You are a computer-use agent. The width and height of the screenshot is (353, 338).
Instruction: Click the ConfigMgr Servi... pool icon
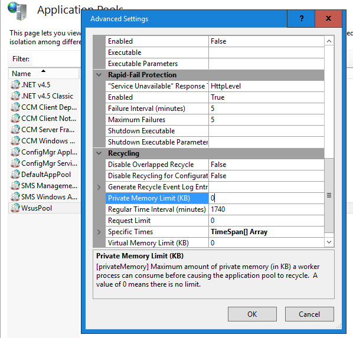15,163
